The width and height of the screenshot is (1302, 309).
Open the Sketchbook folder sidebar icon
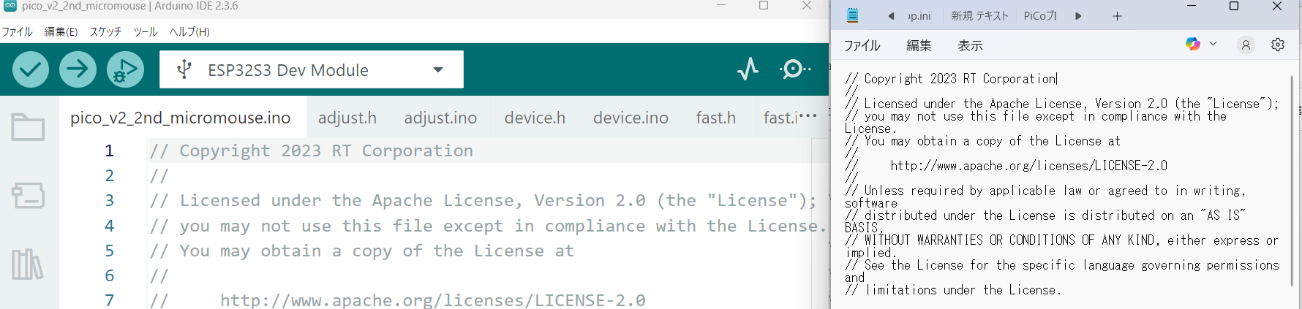28,127
